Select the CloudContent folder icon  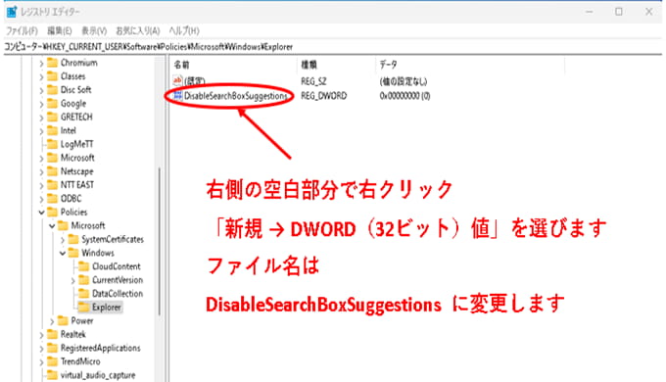pos(84,266)
